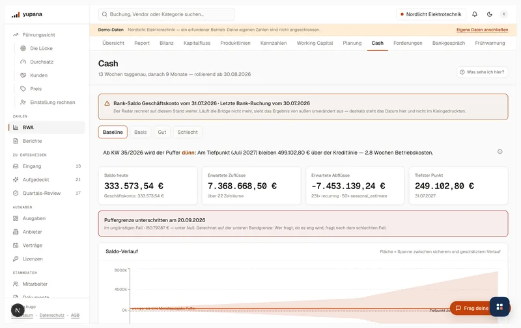Open user avatar K menu
Screen dimensions: 521x328
pos(503,14)
